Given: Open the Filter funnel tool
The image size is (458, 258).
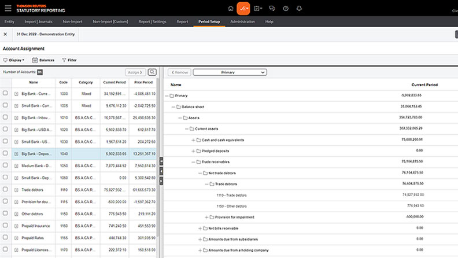Looking at the screenshot, I should [x=64, y=60].
